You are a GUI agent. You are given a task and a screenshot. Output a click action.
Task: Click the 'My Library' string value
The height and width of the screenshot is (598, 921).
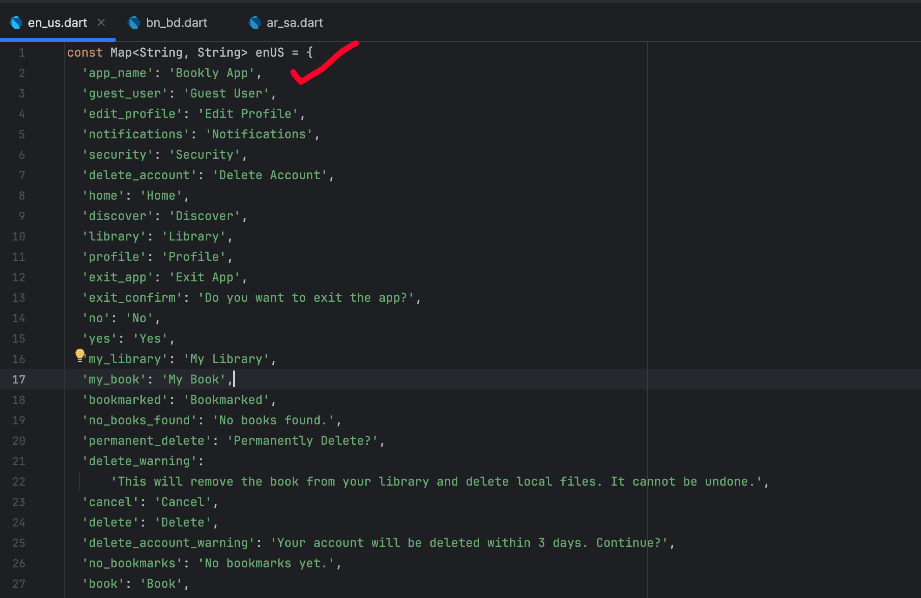click(226, 359)
